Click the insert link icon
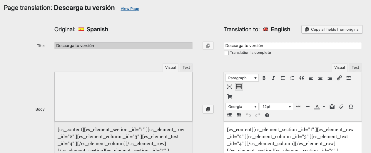This screenshot has height=153, width=371. click(339, 78)
